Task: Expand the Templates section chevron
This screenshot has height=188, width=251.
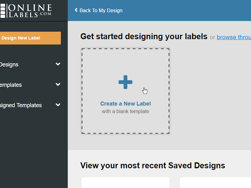Action: pyautogui.click(x=58, y=84)
